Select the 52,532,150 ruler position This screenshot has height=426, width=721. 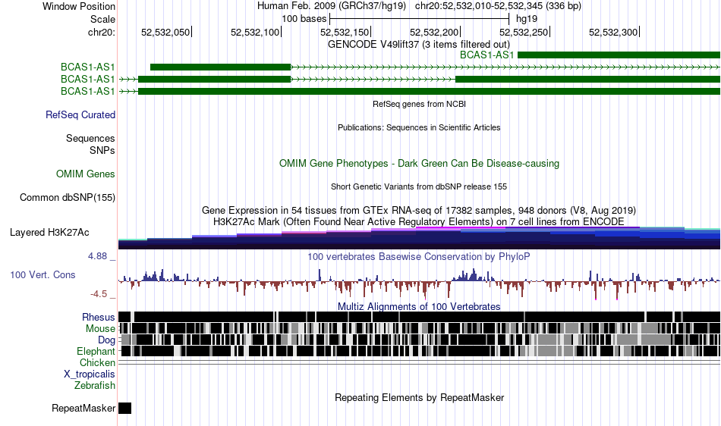345,32
